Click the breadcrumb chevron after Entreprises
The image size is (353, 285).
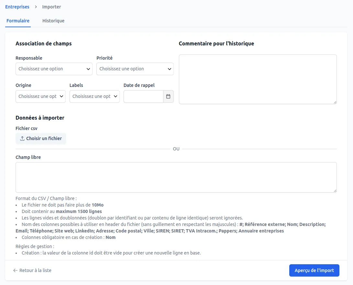[x=35, y=7]
